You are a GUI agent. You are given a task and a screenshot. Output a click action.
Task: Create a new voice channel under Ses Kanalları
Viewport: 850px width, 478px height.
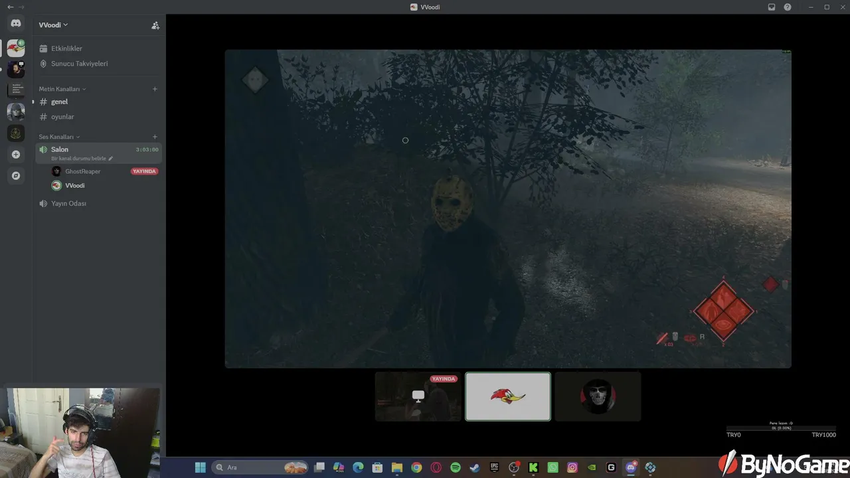tap(155, 137)
